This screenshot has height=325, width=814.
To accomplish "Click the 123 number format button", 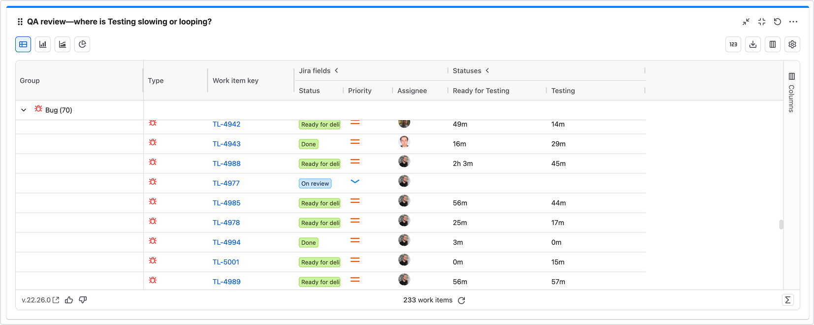I will click(x=733, y=44).
